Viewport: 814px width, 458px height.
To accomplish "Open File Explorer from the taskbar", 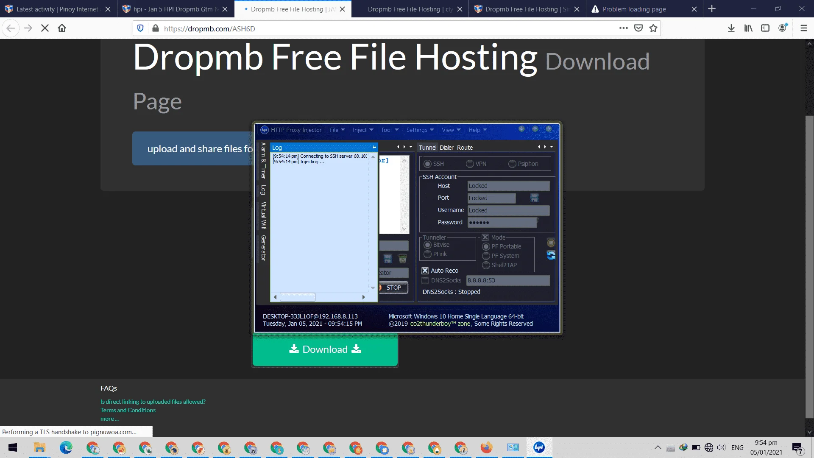I will pyautogui.click(x=39, y=448).
